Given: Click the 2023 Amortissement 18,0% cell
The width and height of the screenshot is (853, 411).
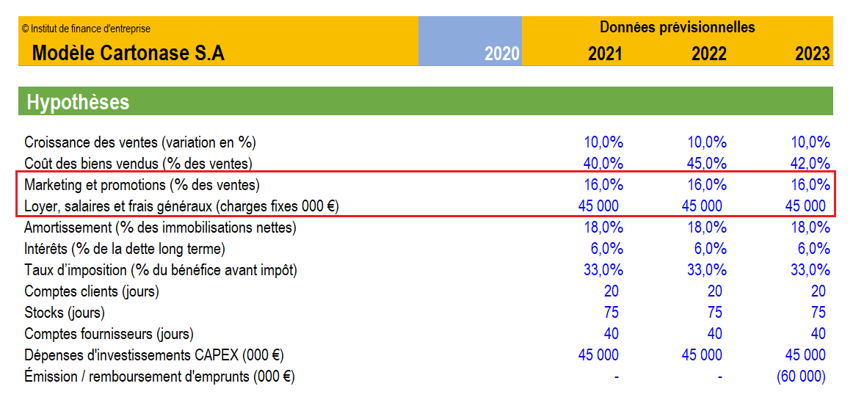Looking at the screenshot, I should (810, 228).
